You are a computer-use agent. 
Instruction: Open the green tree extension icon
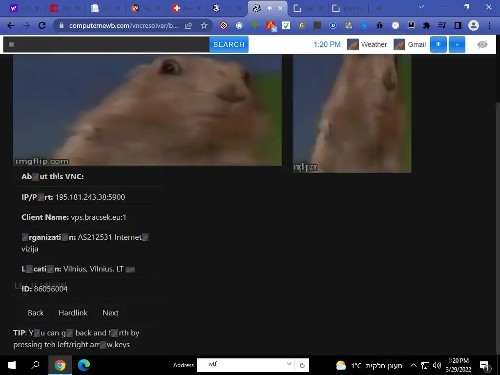255,25
